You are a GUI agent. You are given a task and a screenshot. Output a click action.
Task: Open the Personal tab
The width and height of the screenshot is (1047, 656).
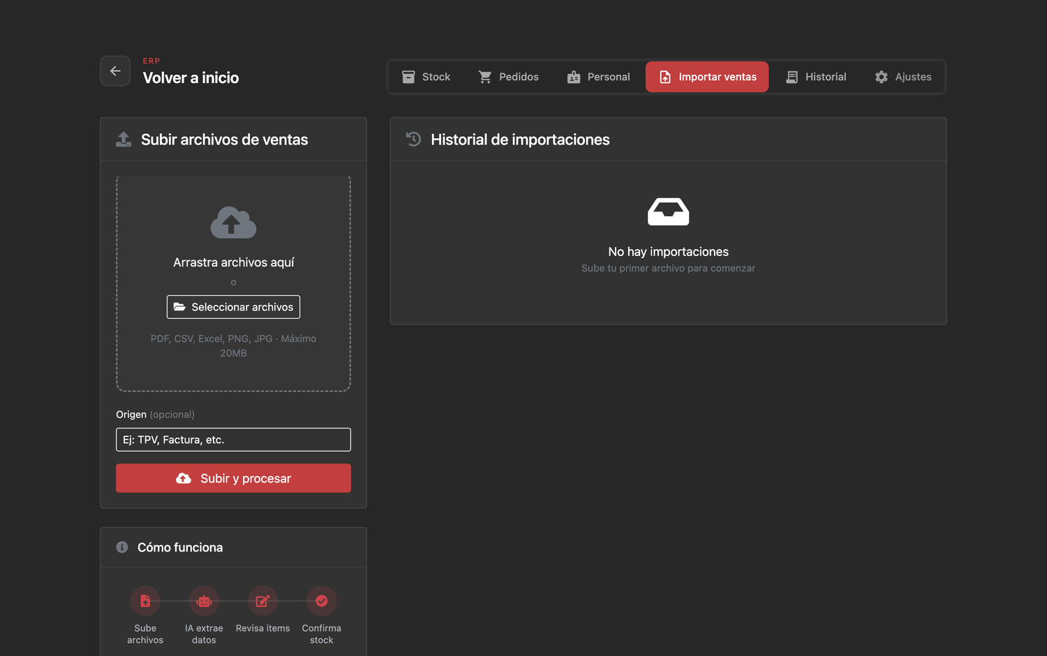(599, 77)
